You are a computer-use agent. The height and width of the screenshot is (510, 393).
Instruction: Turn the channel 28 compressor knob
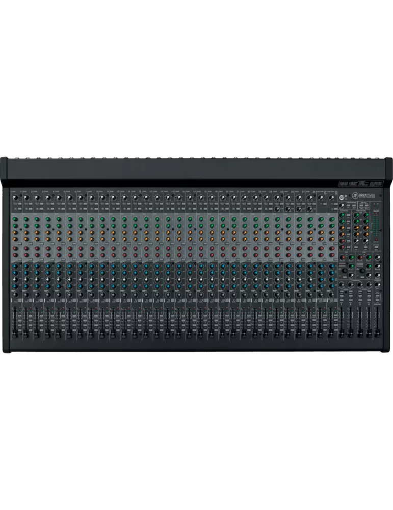coord(310,209)
